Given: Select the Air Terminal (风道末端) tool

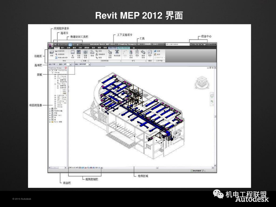Looking at the screenshot, I should (79, 54).
